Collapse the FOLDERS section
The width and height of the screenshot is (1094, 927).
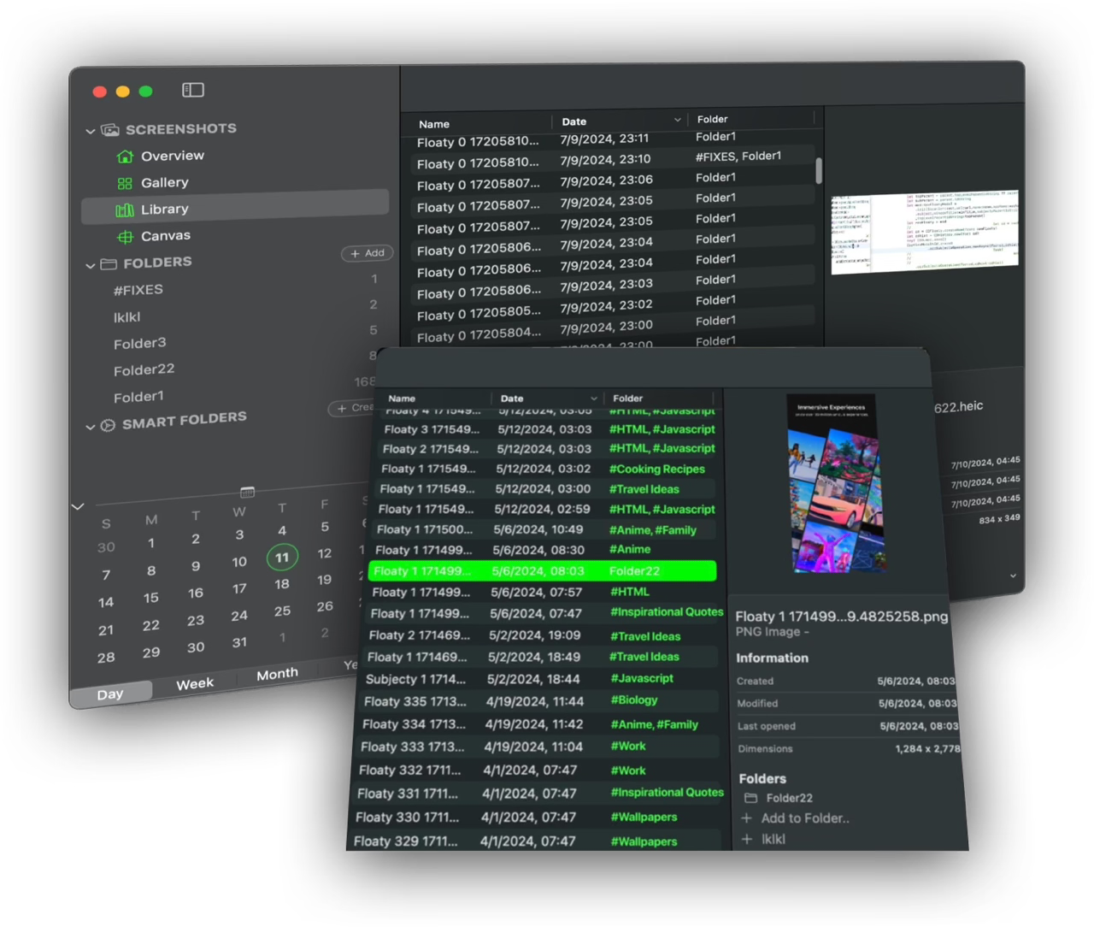90,265
